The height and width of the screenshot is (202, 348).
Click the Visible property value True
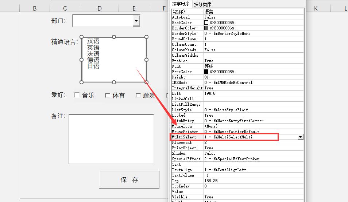(209, 197)
